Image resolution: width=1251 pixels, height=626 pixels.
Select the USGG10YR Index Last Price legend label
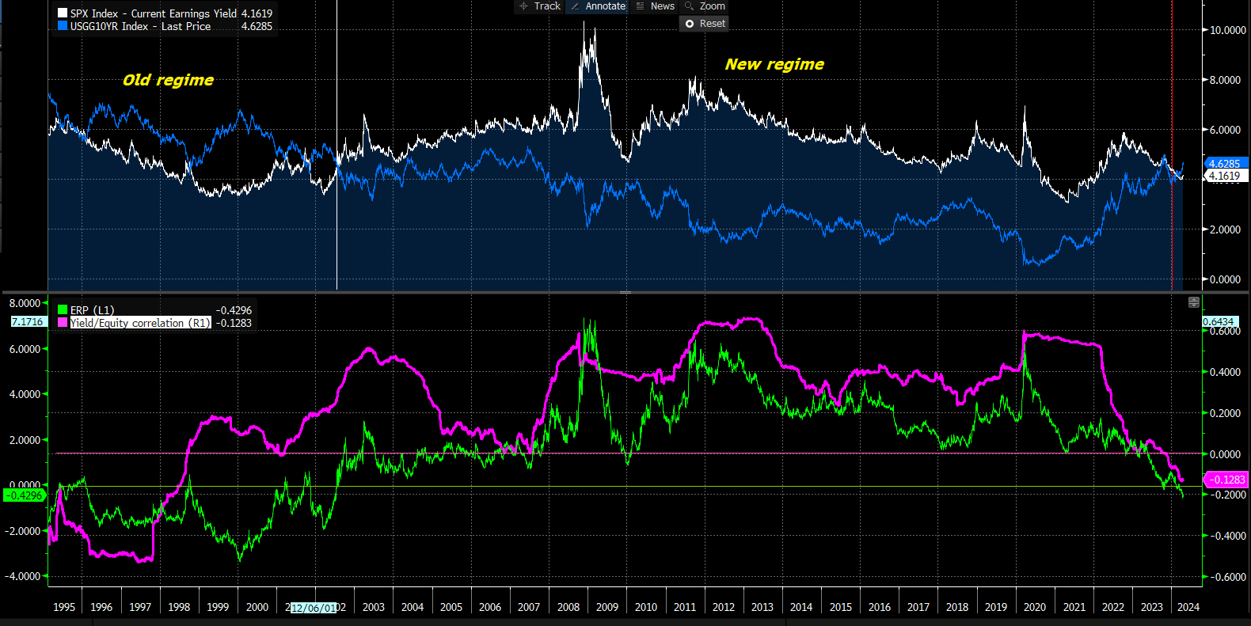tap(140, 26)
